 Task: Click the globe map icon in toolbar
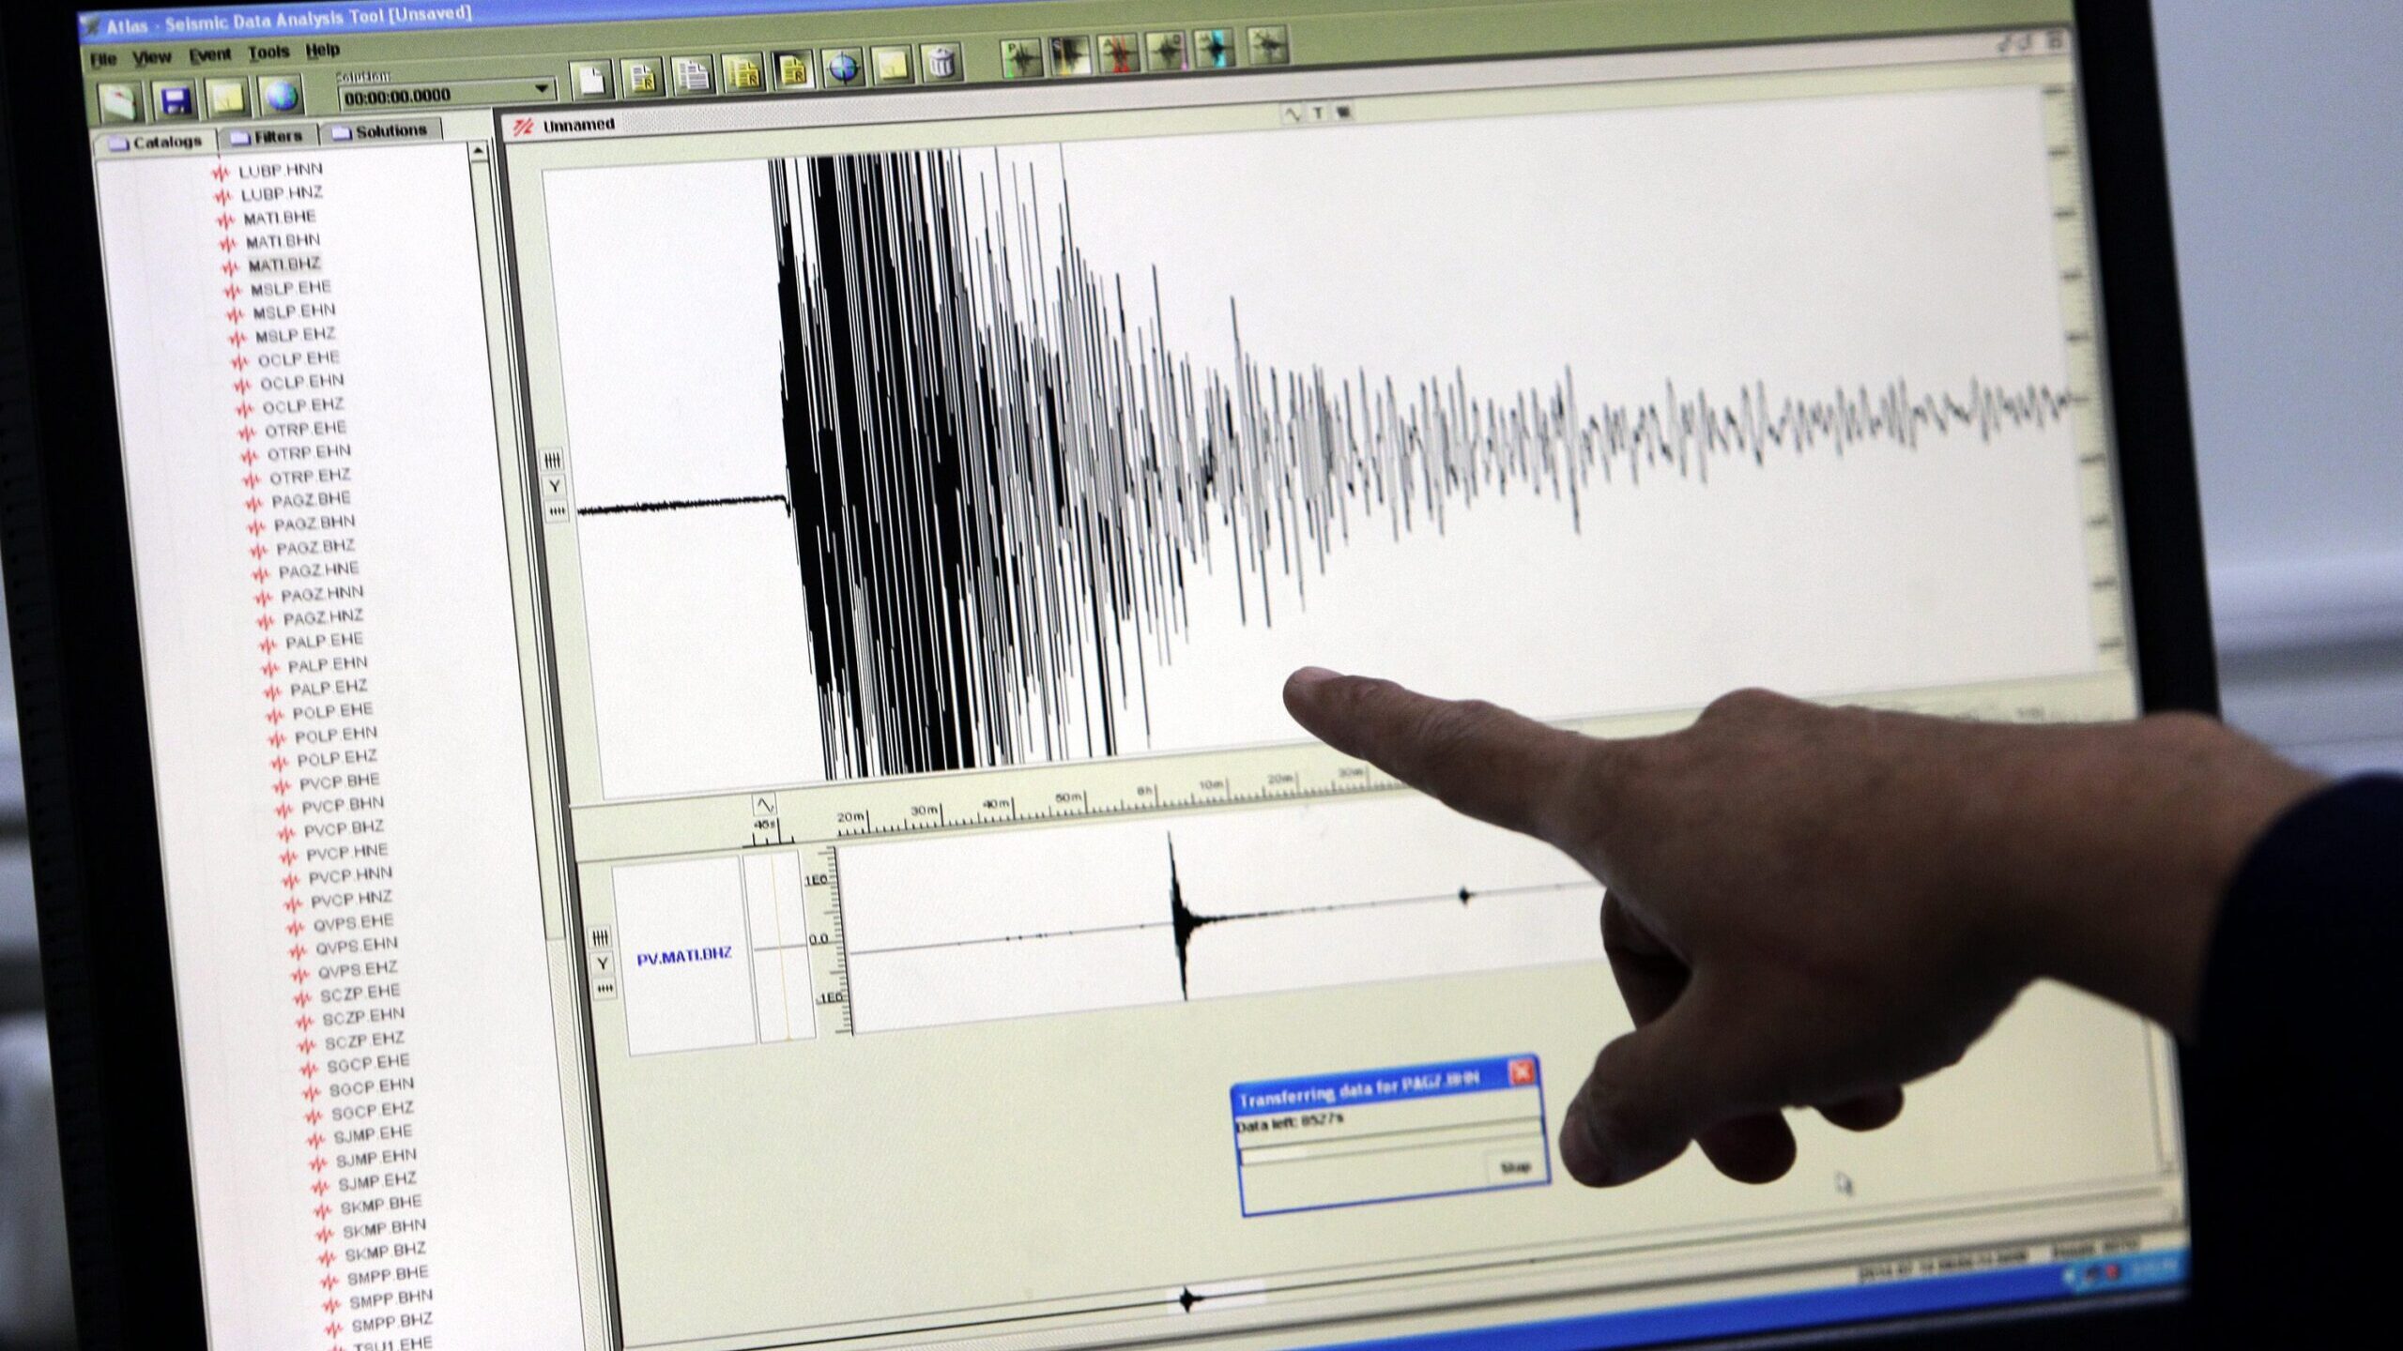[x=282, y=96]
